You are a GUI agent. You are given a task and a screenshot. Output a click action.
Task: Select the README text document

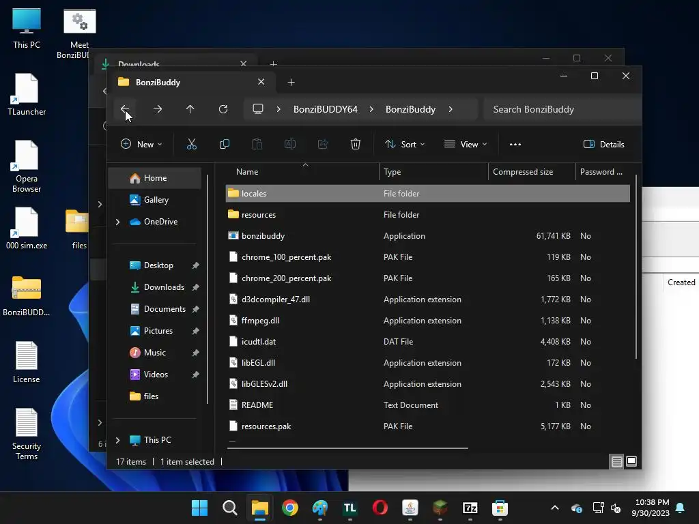click(x=427, y=405)
